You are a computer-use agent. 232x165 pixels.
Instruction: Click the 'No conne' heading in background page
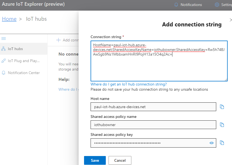[x=69, y=54]
